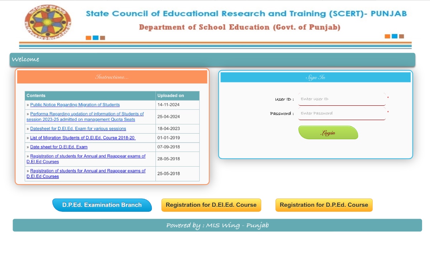The height and width of the screenshot is (258, 430).
Task: Click the Welcome banner bar
Action: tap(212, 59)
